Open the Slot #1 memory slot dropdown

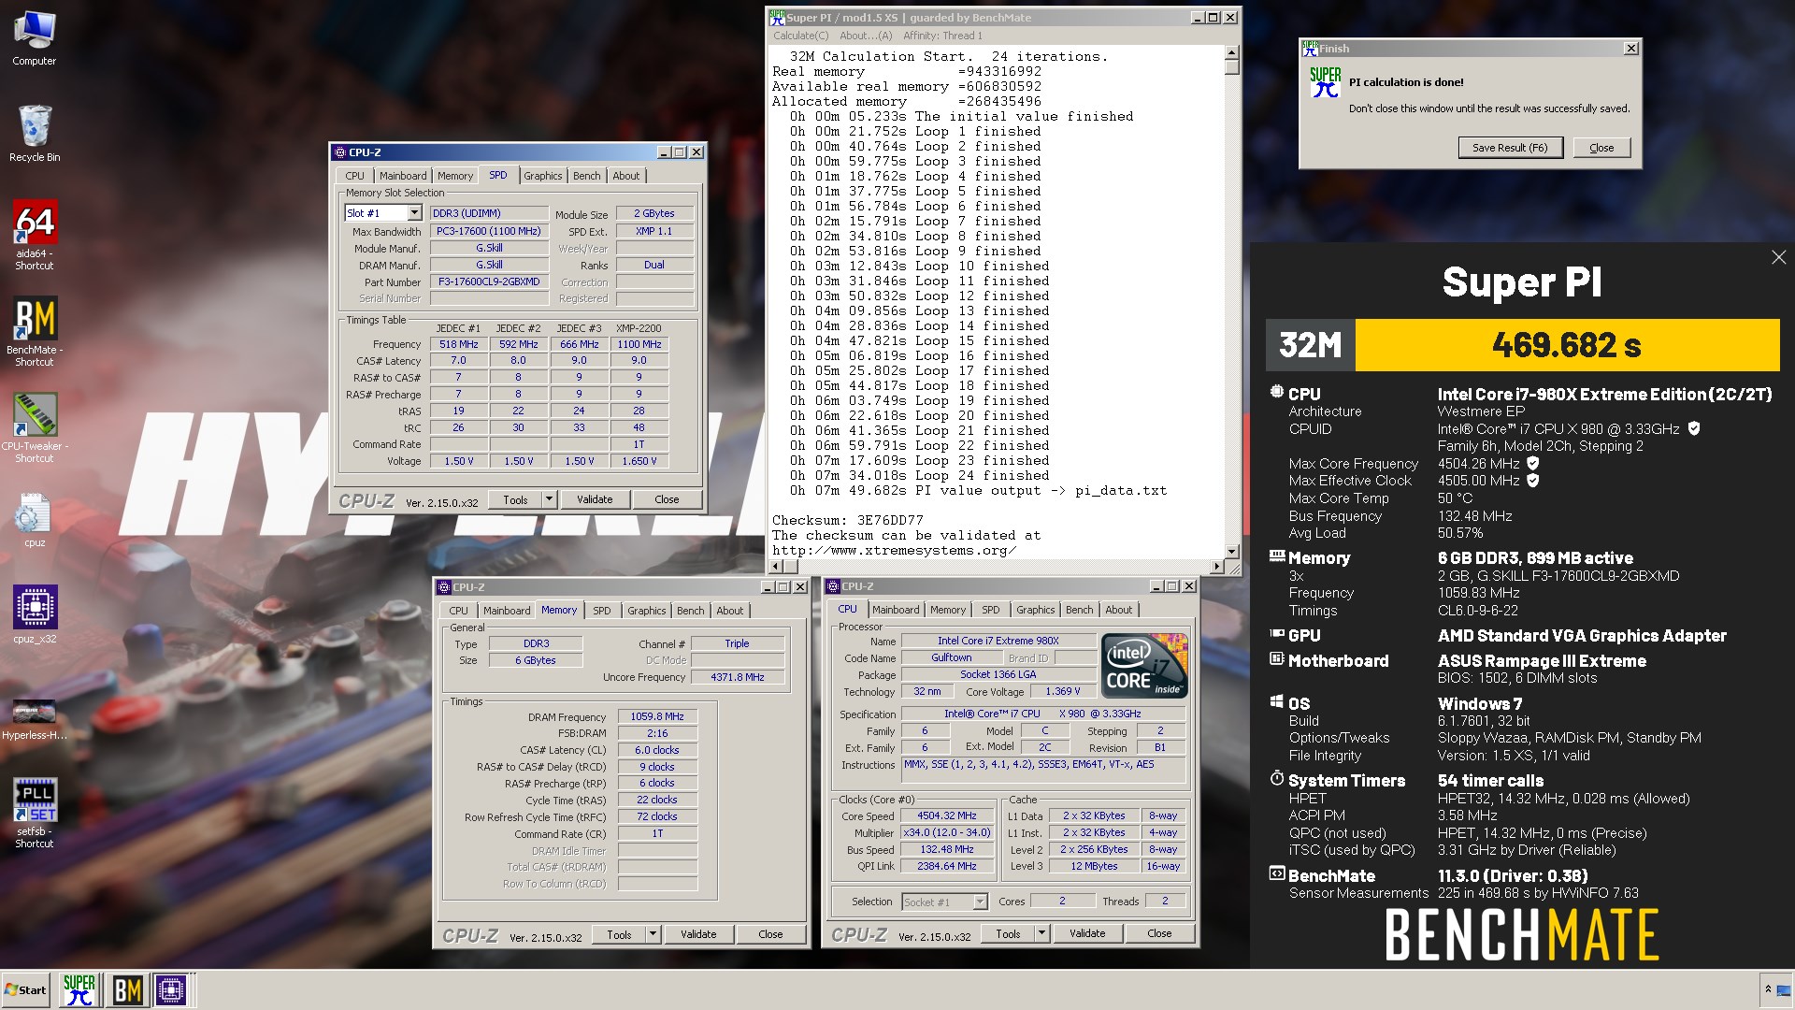pos(414,213)
